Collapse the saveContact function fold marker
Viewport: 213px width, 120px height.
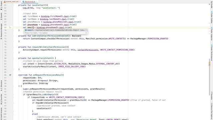pyautogui.click(x=13, y=5)
